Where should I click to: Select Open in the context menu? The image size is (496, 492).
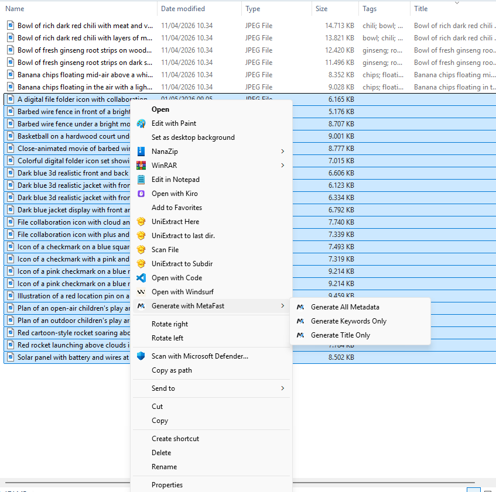[211, 109]
